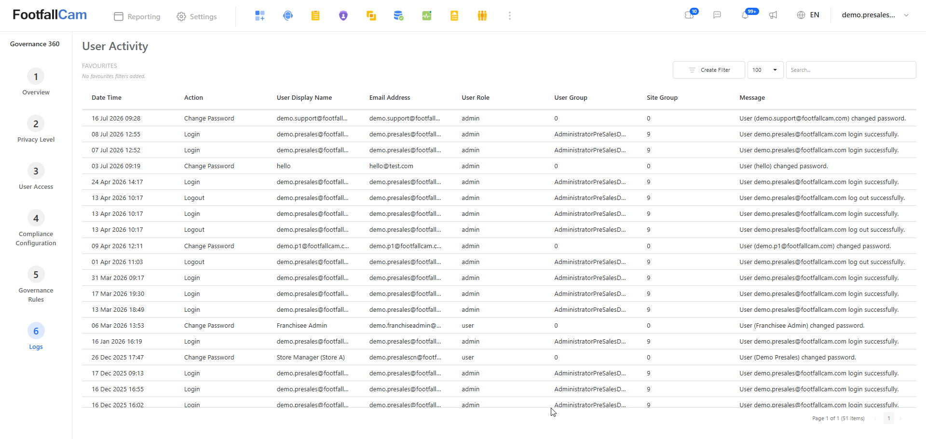Select the EN language label
Image resolution: width=926 pixels, height=439 pixels.
815,15
